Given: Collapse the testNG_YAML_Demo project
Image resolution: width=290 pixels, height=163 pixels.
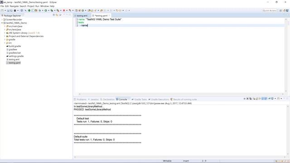Looking at the screenshot, I should [2, 23].
